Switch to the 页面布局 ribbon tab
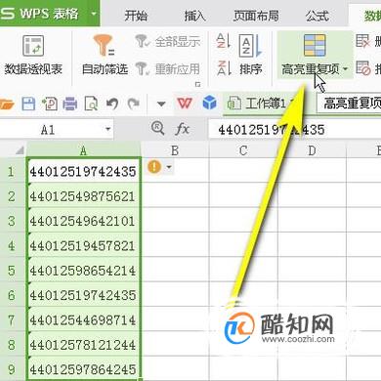381x381 pixels. (x=256, y=16)
